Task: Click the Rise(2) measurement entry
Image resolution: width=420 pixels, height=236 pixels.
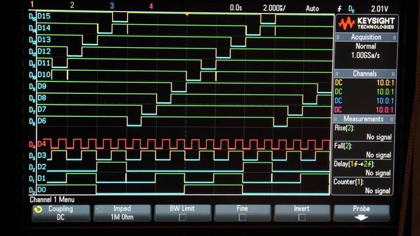Action: (x=363, y=132)
